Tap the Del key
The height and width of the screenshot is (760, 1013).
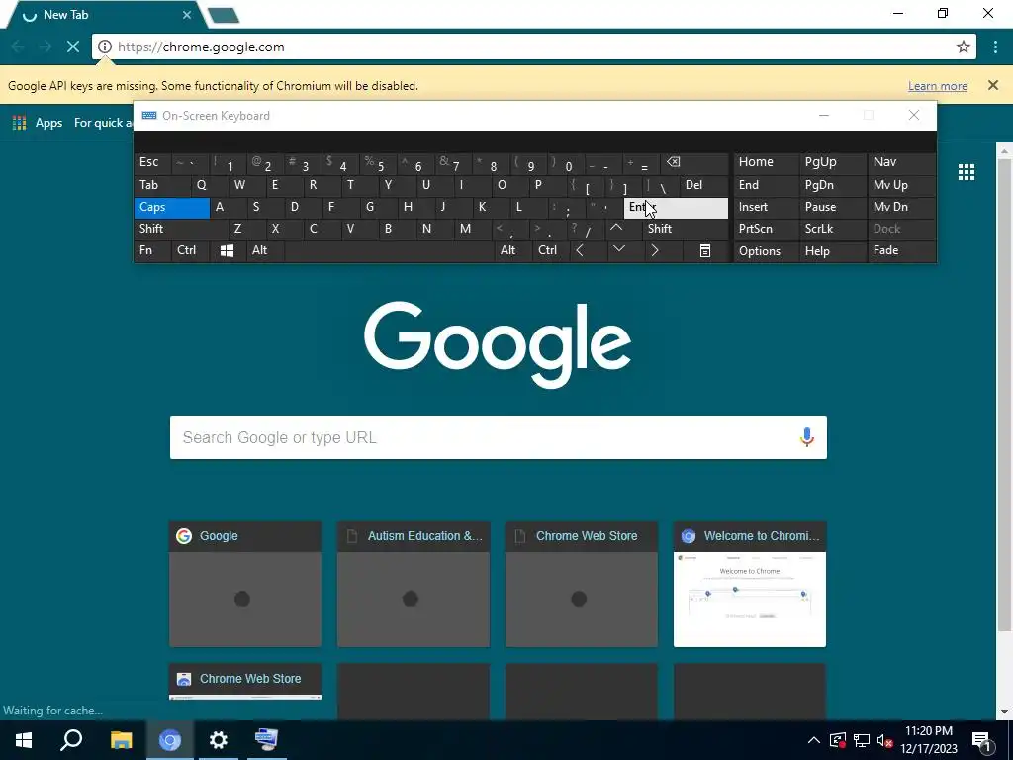704,185
